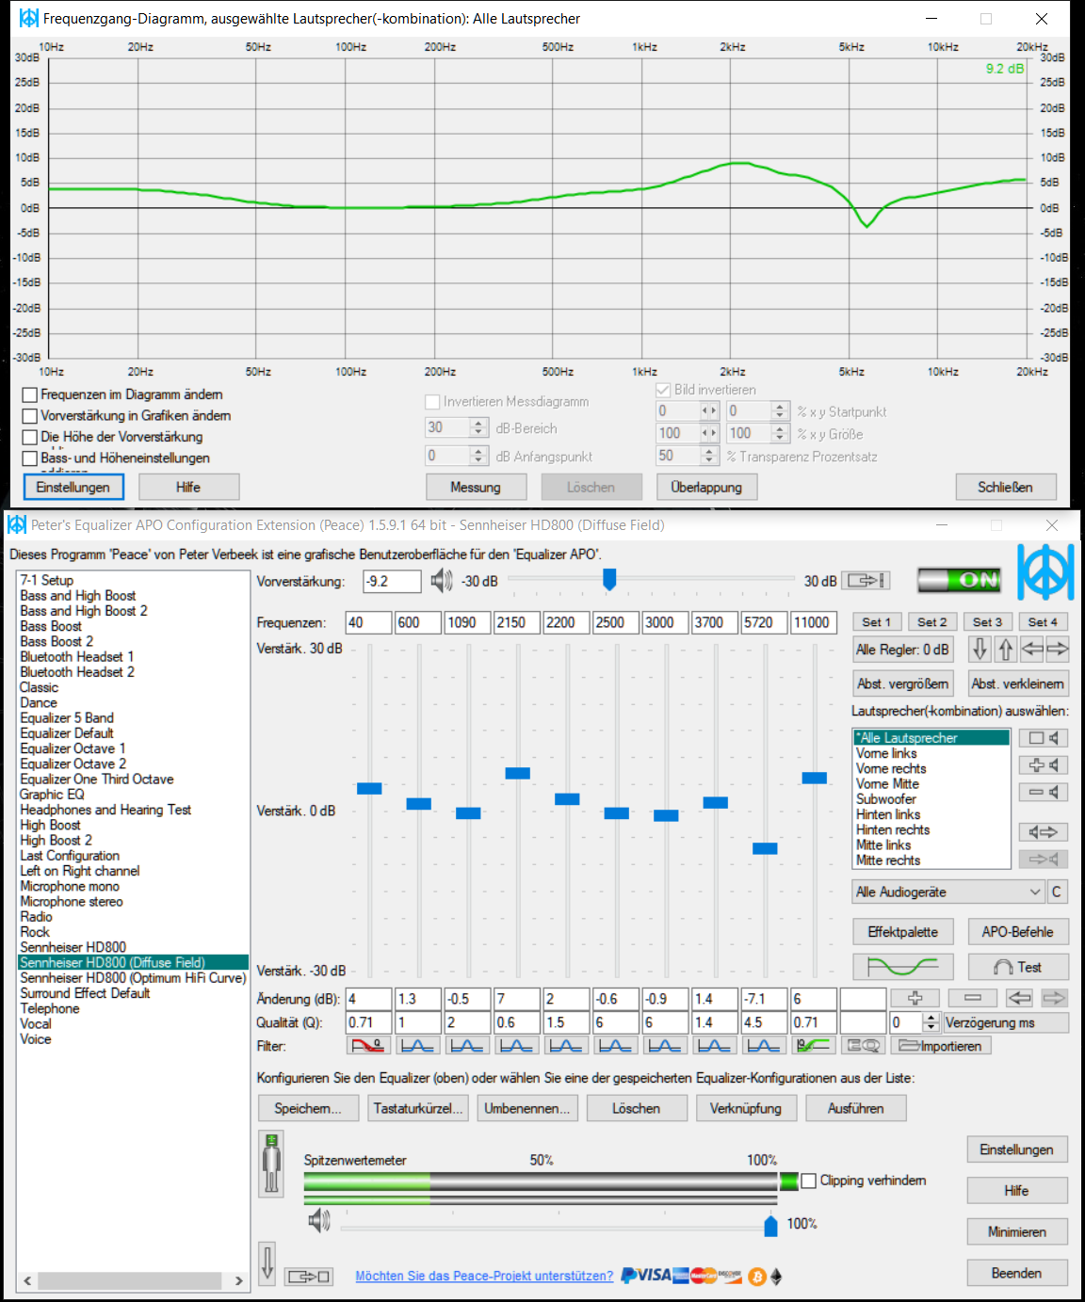The height and width of the screenshot is (1302, 1085).
Task: Click the arrow-to-box icon at bottom
Action: [309, 1277]
